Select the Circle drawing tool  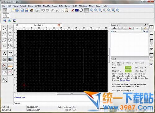[x=11, y=34]
